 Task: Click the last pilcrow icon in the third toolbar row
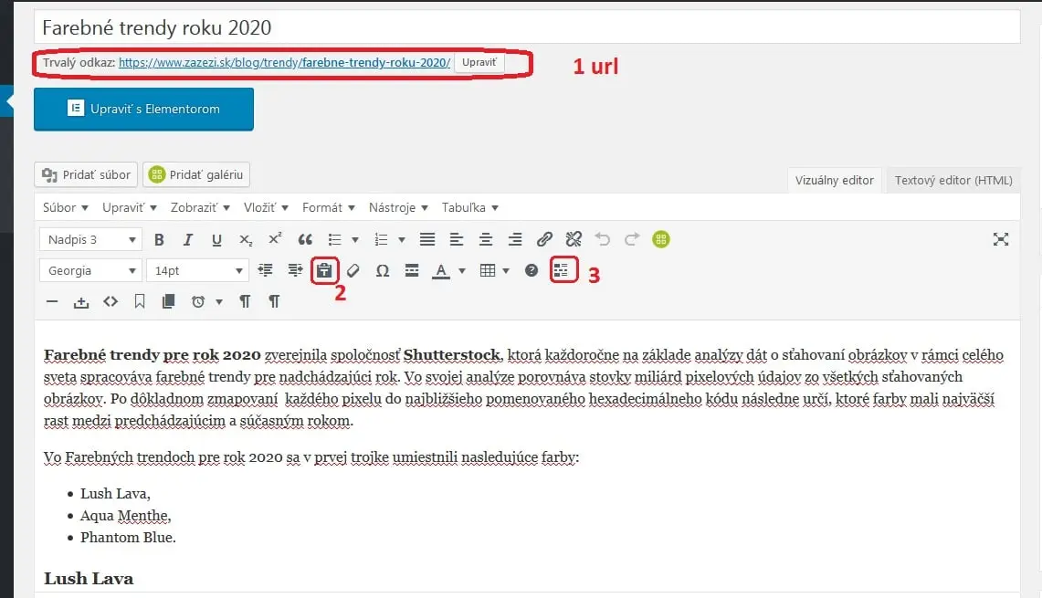[274, 302]
